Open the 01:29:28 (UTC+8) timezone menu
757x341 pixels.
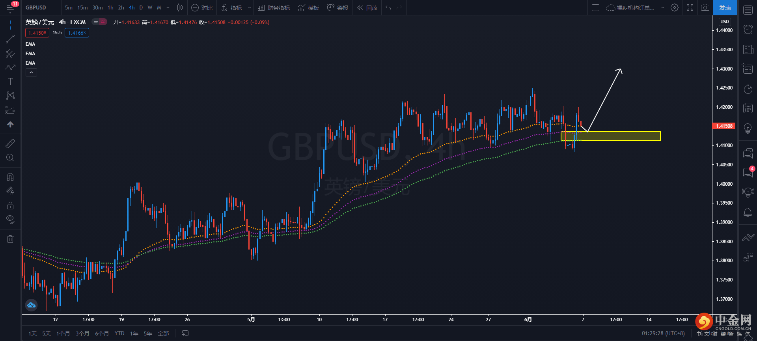(664, 333)
